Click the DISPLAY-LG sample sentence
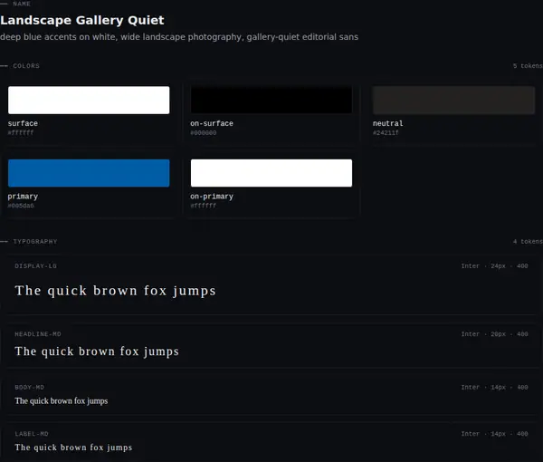Screen dimensions: 543x462 click(x=115, y=291)
